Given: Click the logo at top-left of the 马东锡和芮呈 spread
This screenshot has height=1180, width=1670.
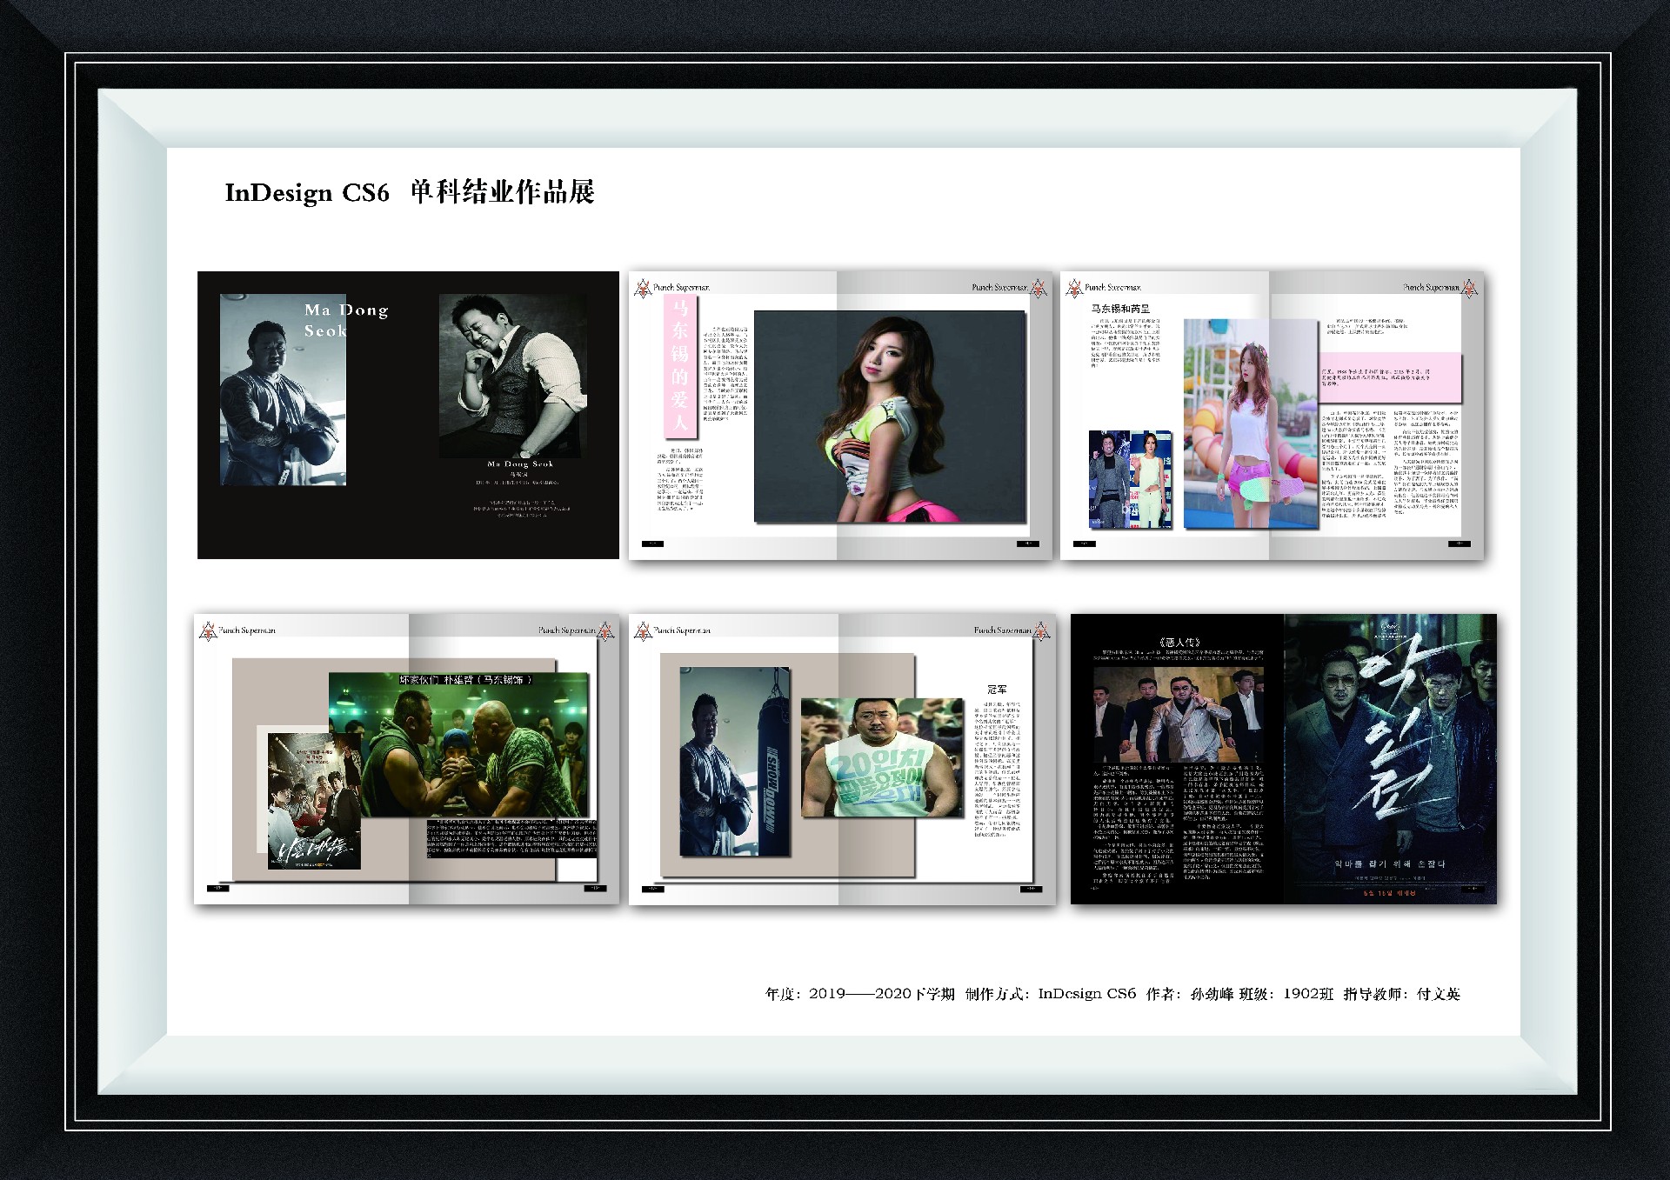Looking at the screenshot, I should [x=1074, y=288].
